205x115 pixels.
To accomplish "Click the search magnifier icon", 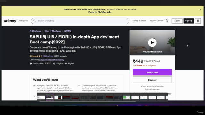I will point(34,21).
